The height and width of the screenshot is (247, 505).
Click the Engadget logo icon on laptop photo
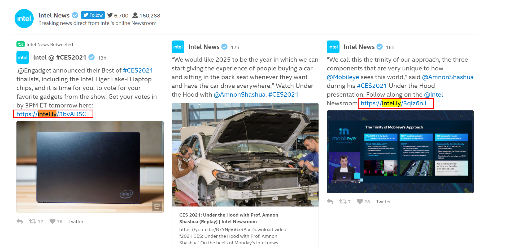point(157,206)
